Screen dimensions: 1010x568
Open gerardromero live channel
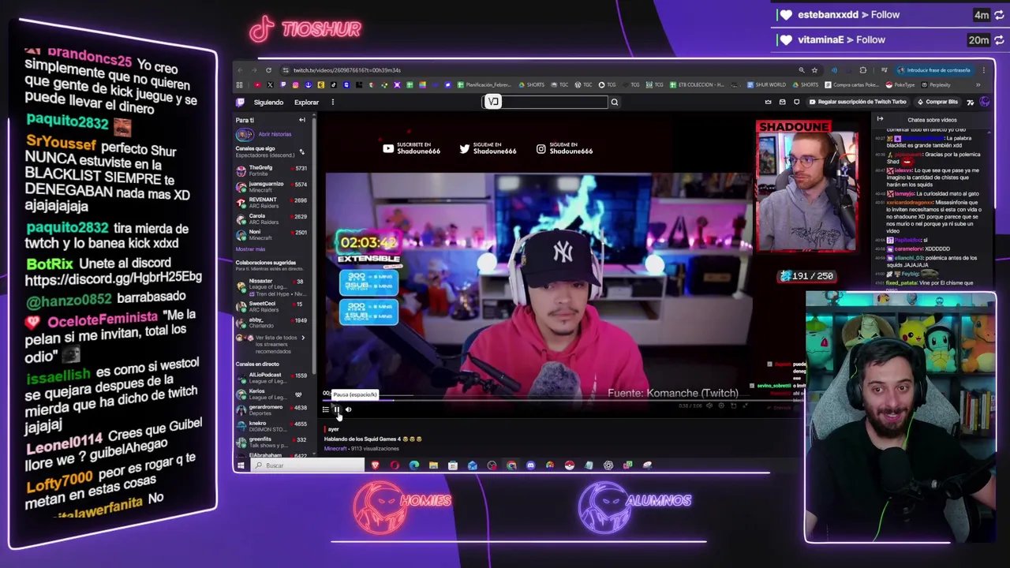pos(272,409)
